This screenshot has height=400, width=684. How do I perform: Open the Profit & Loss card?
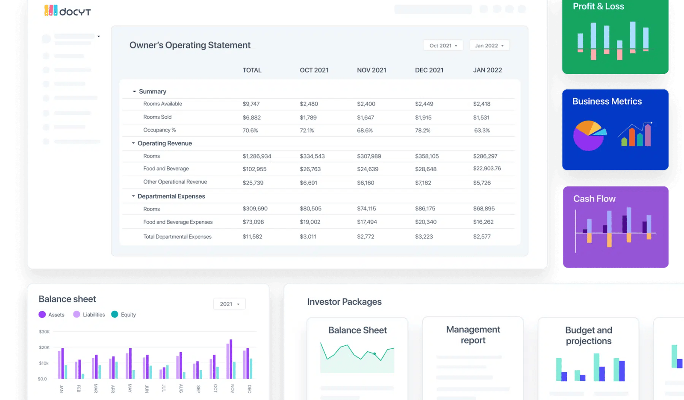(x=615, y=37)
